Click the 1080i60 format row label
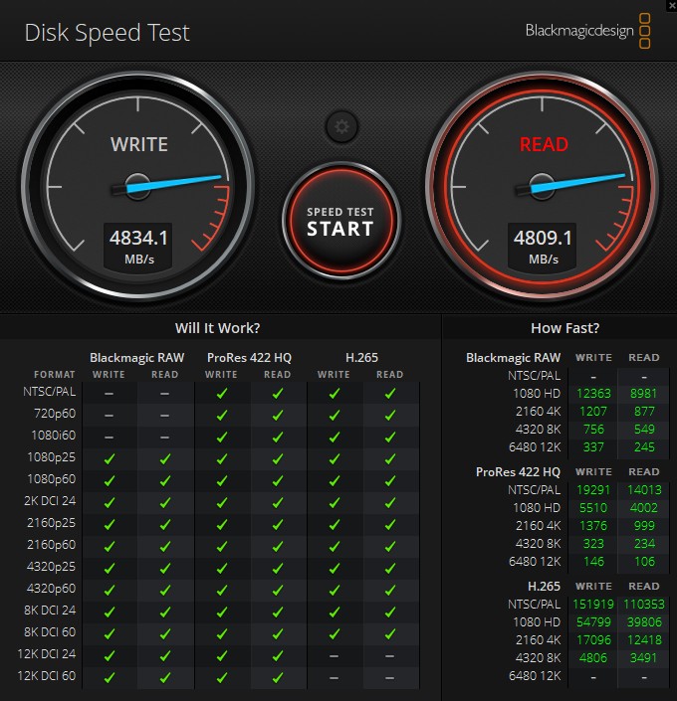The height and width of the screenshot is (701, 677). [x=54, y=436]
